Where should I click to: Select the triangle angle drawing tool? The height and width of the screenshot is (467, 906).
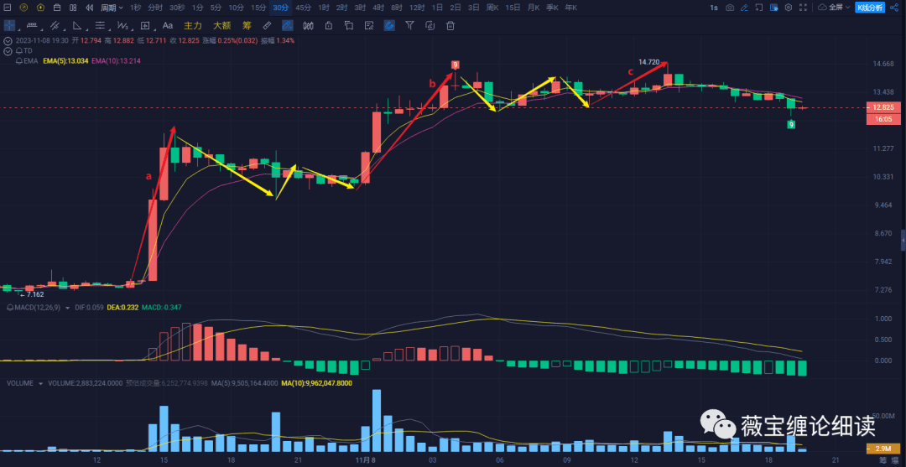(77, 25)
